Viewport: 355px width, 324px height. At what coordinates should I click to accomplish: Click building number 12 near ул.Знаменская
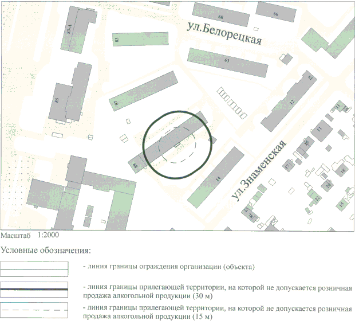290,103
